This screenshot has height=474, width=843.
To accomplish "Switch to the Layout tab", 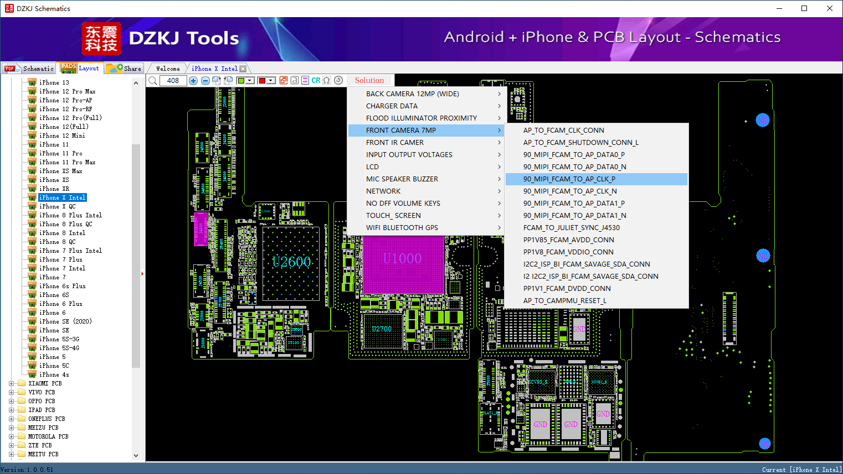I will pos(80,68).
